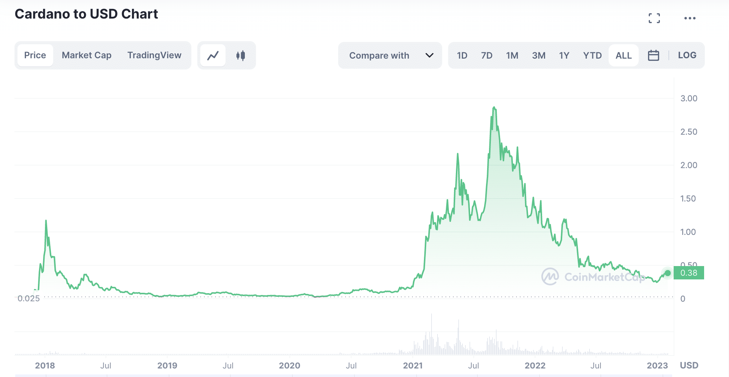Image resolution: width=729 pixels, height=377 pixels.
Task: Open the three-dot more options menu
Action: 690,18
